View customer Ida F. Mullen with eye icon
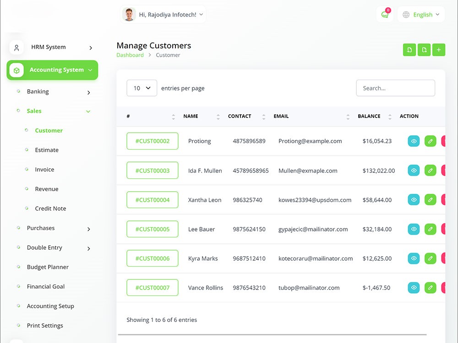The image size is (458, 343). (414, 170)
